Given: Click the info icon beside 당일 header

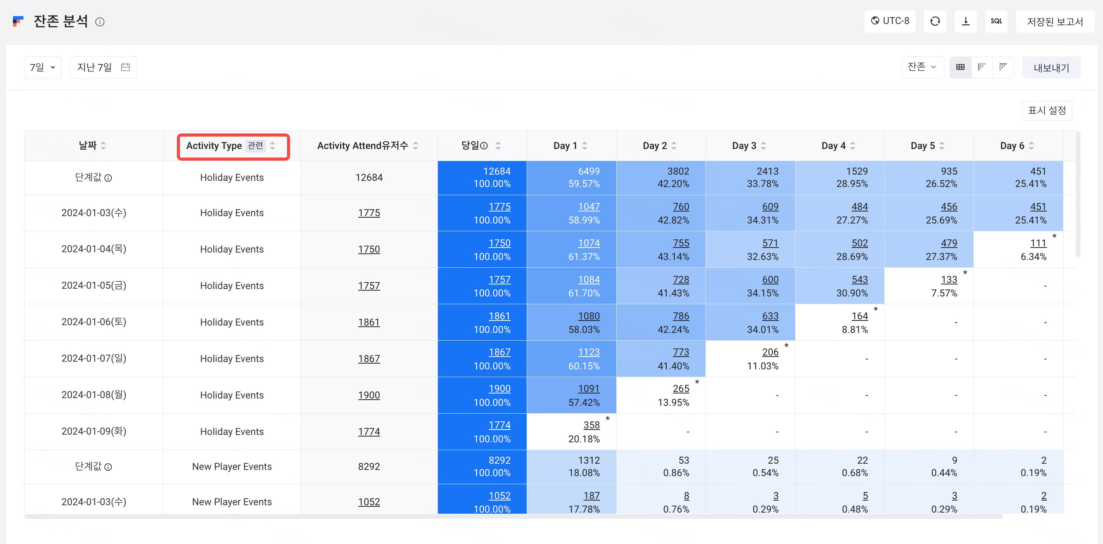Looking at the screenshot, I should tap(484, 146).
